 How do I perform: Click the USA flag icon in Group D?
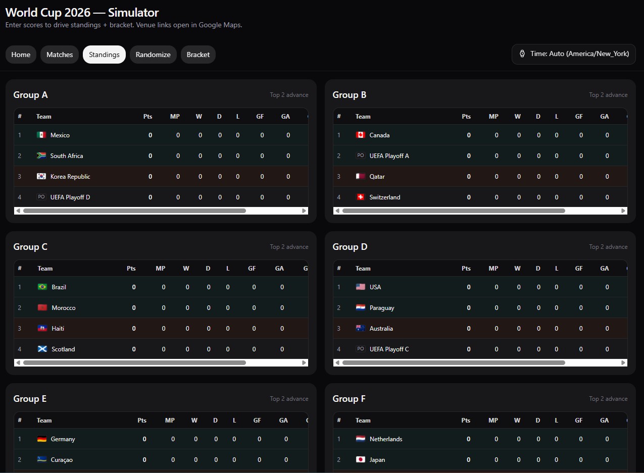click(x=361, y=287)
